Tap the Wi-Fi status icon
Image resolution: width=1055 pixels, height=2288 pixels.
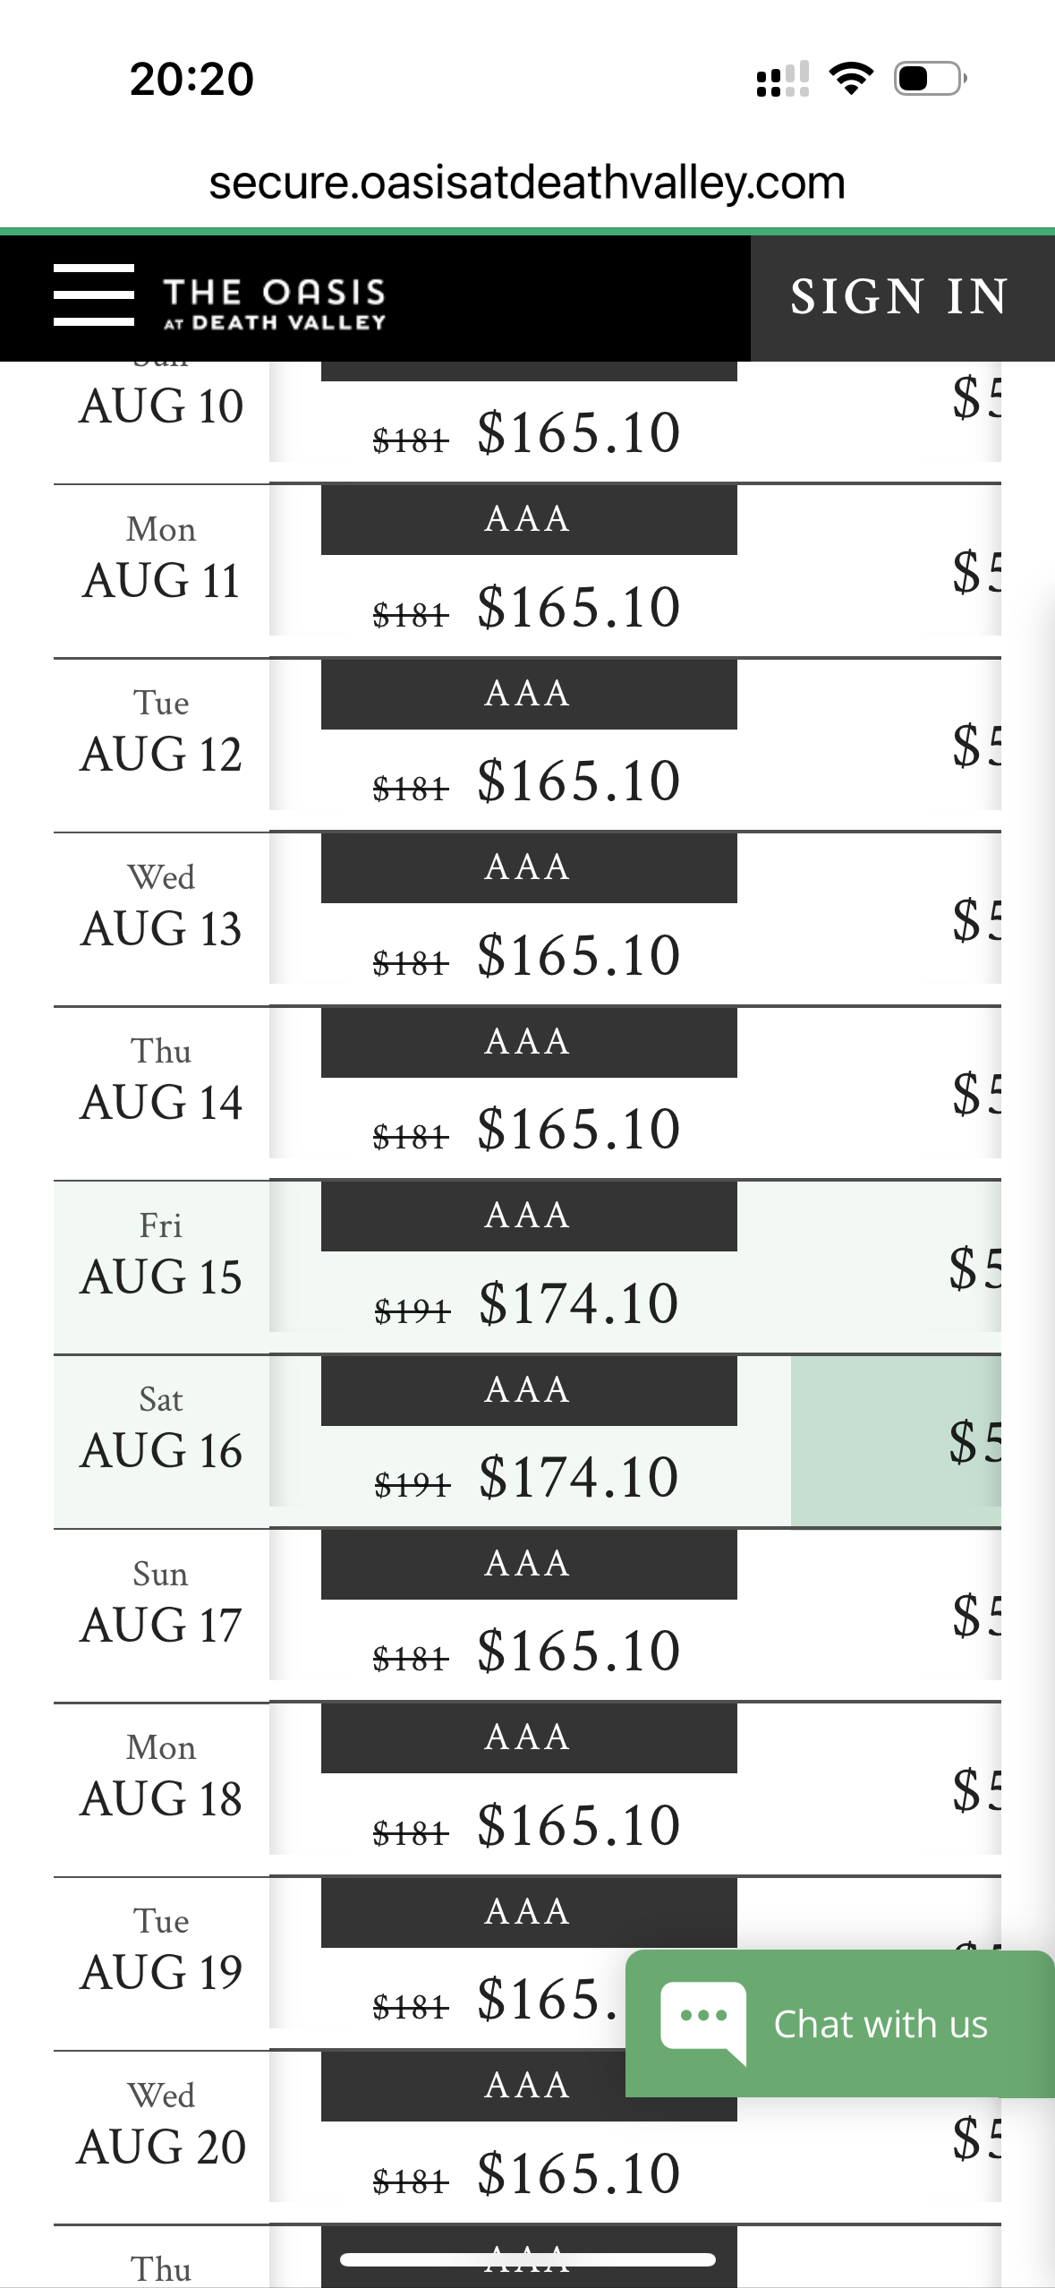tap(851, 79)
